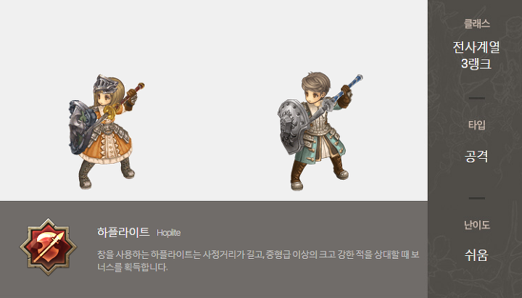The height and width of the screenshot is (298, 522).
Task: Click the 공격 type value
Action: [x=476, y=156]
